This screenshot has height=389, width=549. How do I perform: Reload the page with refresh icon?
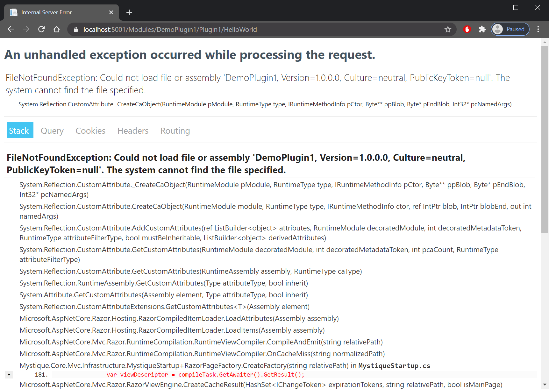(41, 29)
